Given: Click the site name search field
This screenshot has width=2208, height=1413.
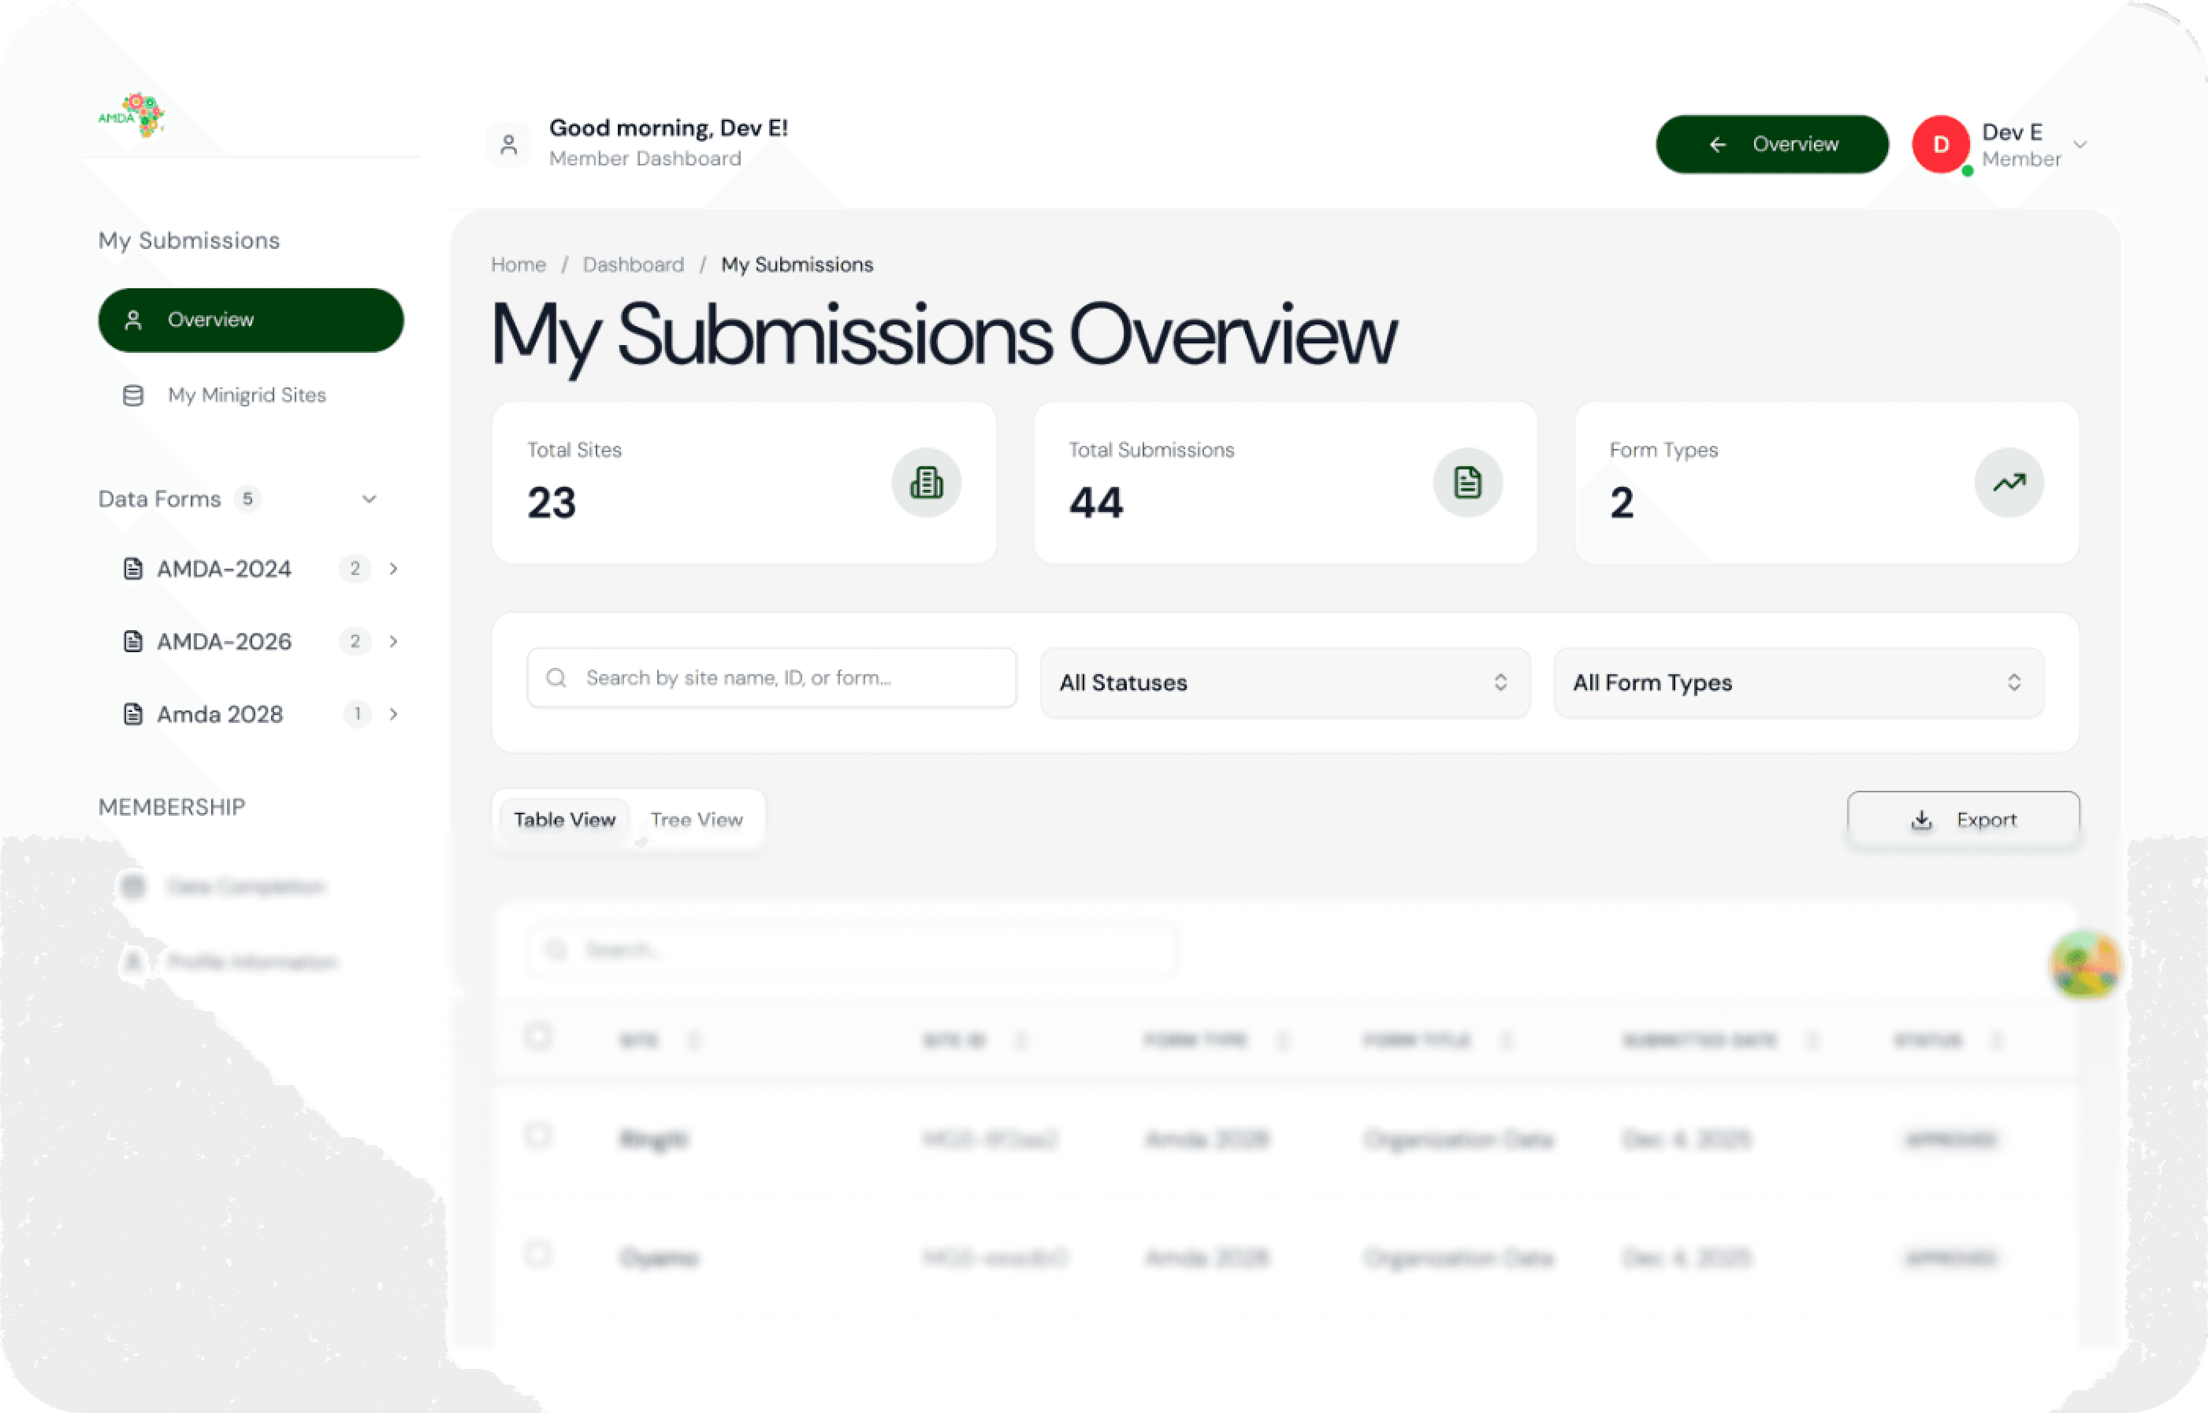Looking at the screenshot, I should 771,678.
